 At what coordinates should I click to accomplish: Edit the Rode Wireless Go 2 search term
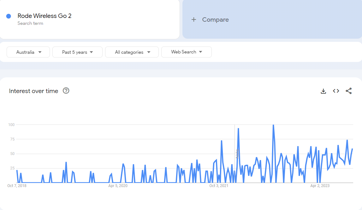coord(45,16)
